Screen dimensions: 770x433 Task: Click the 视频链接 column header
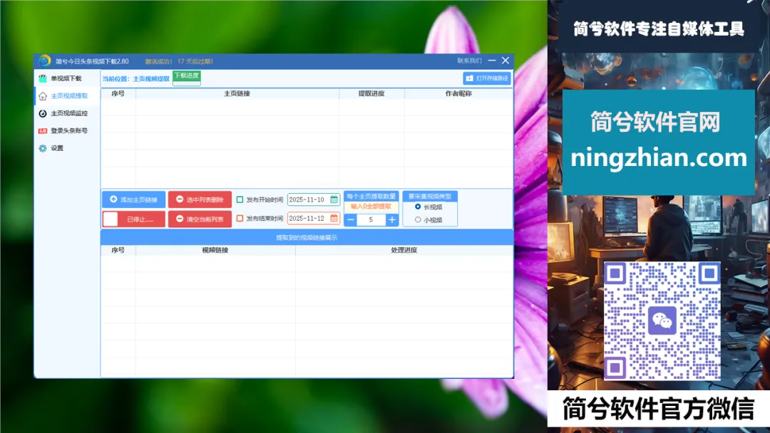tap(215, 250)
